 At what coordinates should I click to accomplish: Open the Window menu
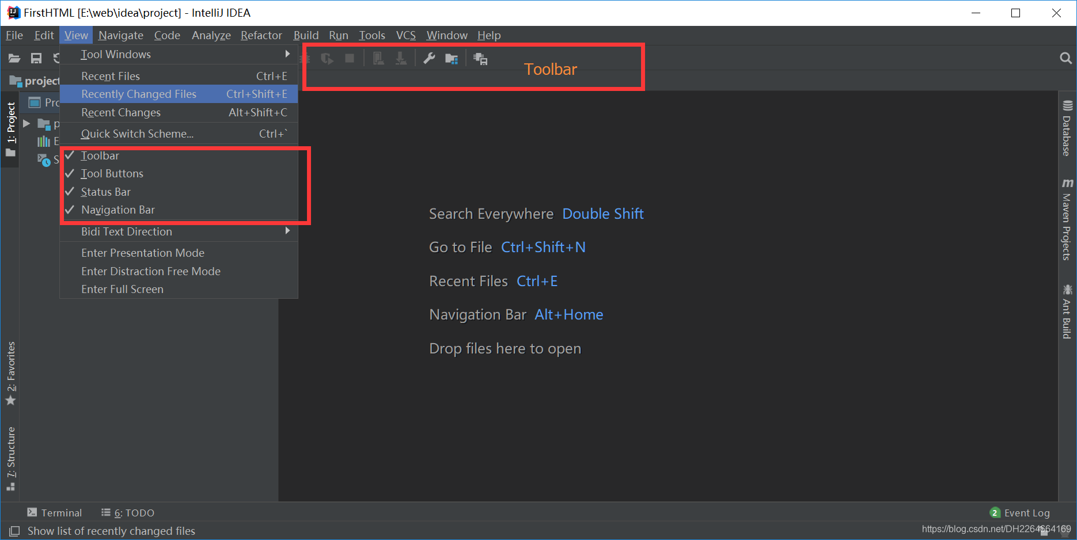click(x=447, y=35)
